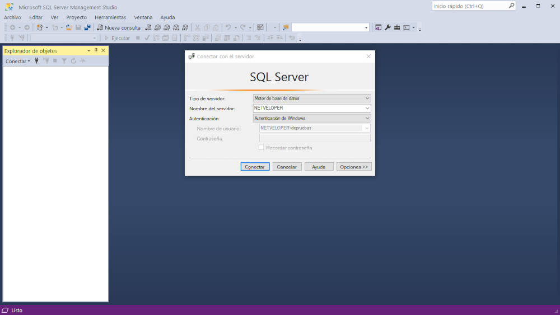Click the Opciones >> button

354,167
